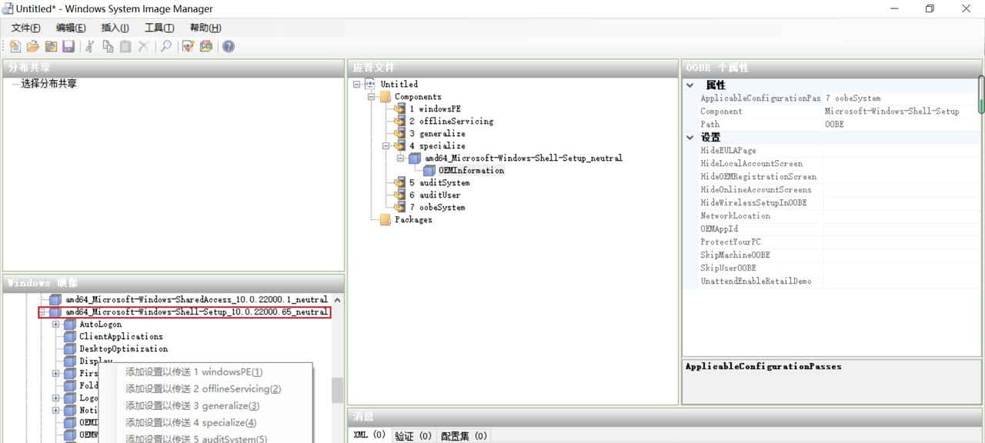This screenshot has height=443, width=985.
Task: Collapse the 设置 section in the properties panel
Action: tap(690, 138)
